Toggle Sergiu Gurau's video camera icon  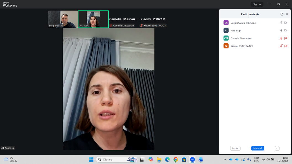click(x=286, y=23)
